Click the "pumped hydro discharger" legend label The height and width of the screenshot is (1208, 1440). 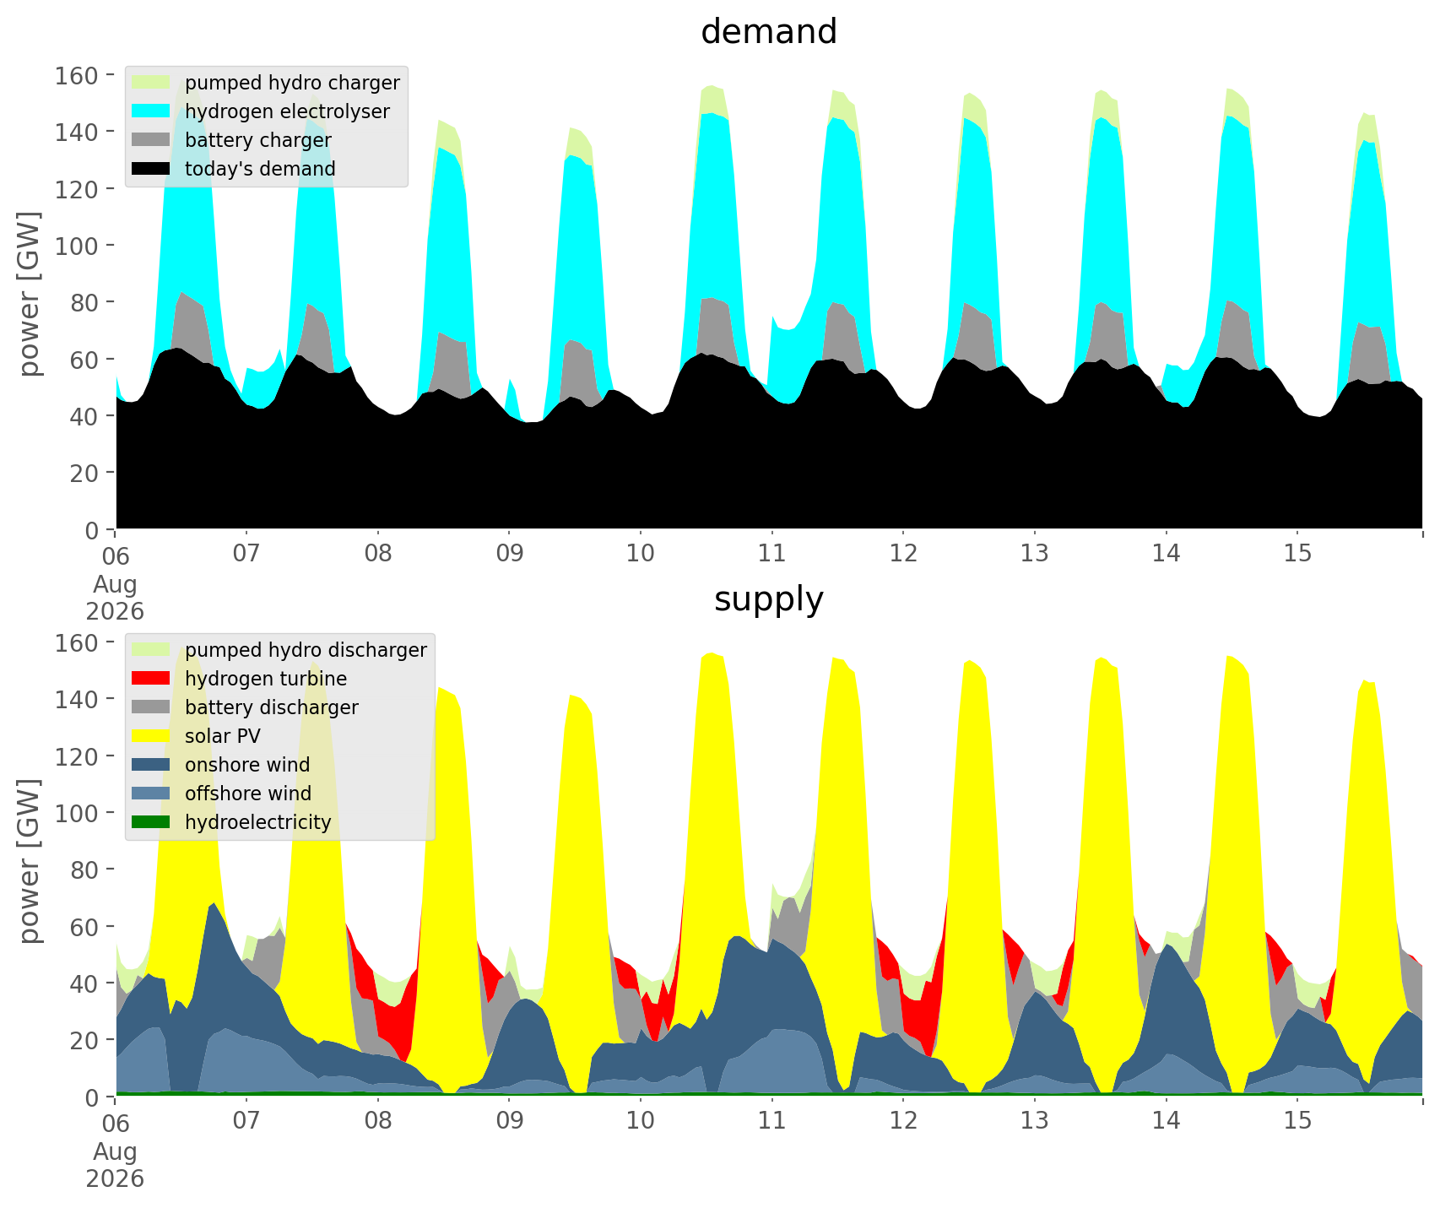(x=306, y=651)
